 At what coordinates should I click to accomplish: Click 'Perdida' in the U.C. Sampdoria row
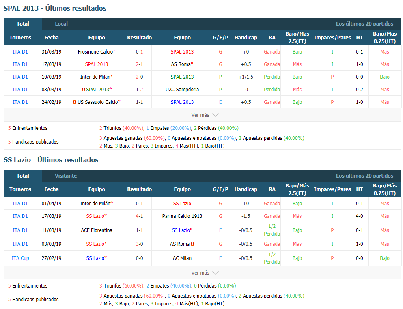point(272,89)
